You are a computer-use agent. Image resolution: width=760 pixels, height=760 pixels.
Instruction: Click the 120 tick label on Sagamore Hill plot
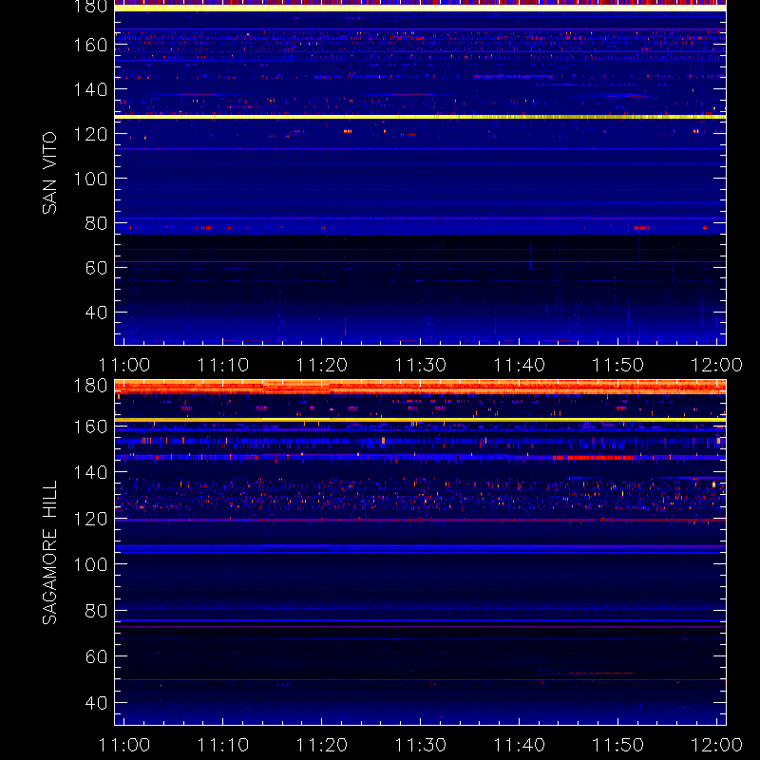point(90,519)
